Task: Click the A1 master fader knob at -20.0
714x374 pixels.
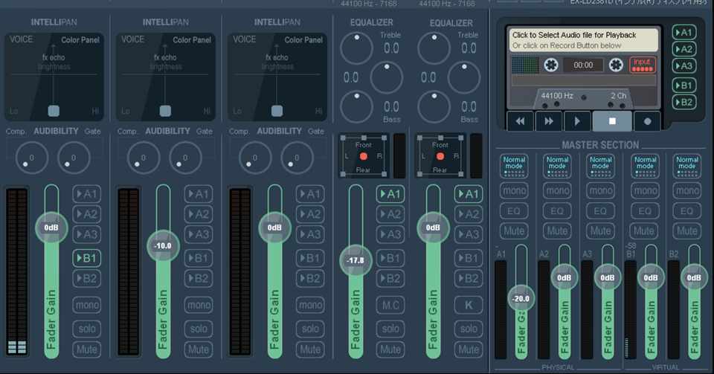Action: click(x=521, y=298)
